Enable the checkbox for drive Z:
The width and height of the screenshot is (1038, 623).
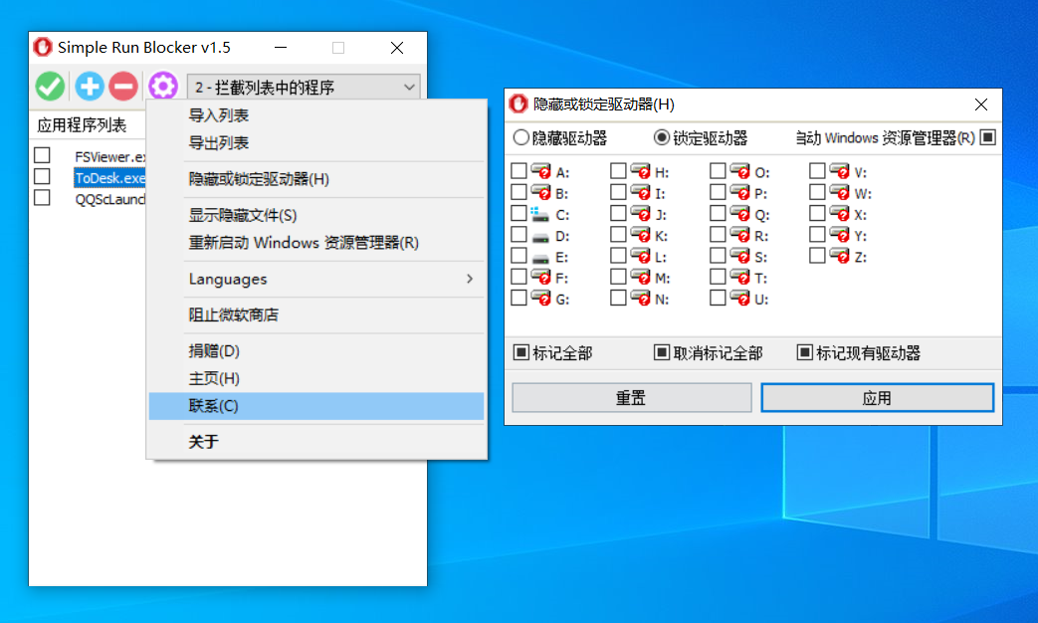(817, 256)
